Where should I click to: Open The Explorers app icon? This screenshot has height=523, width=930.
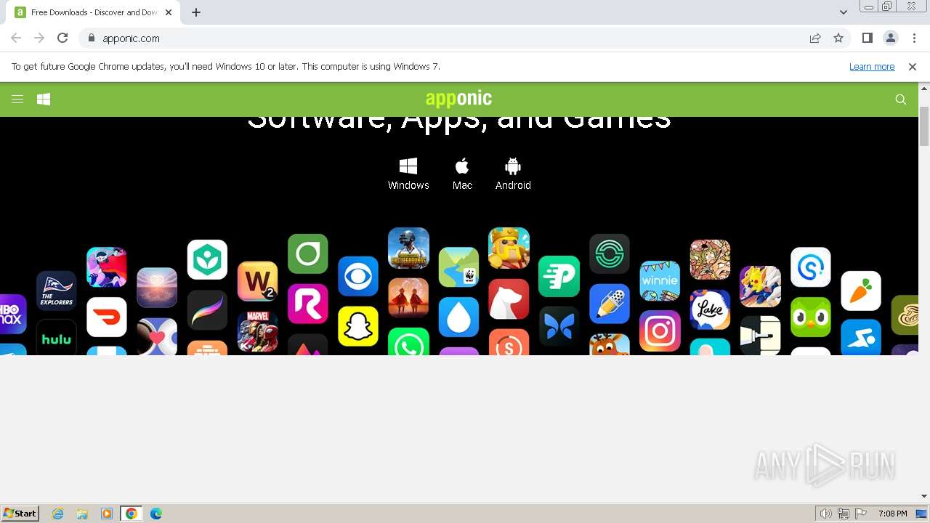57,291
